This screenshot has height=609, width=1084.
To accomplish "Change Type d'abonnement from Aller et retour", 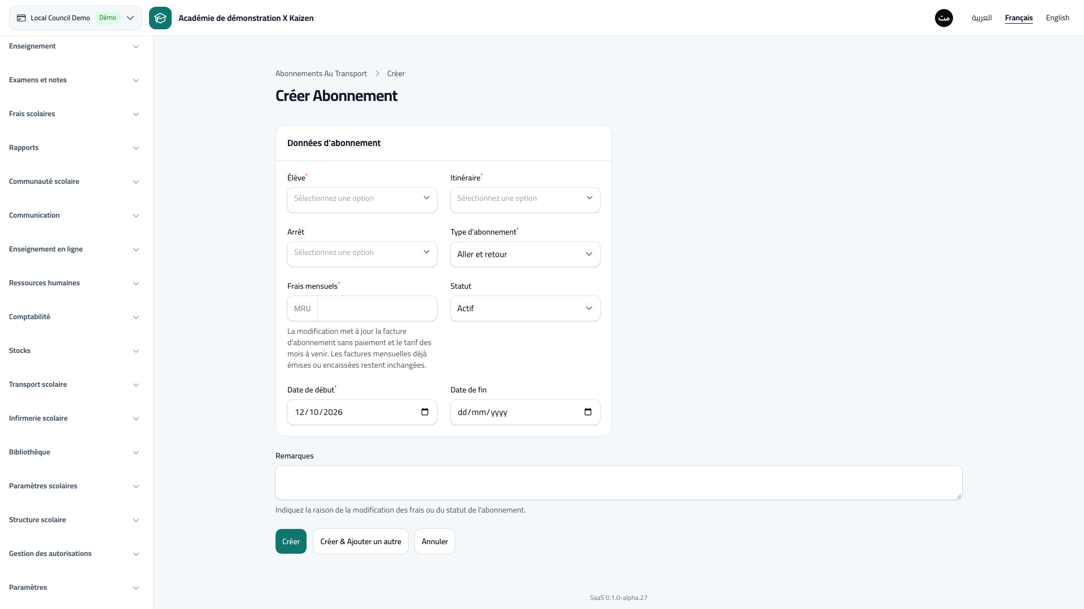I will click(525, 254).
